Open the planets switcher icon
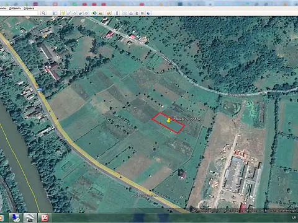Screen dimensions: 298x223 coord(109,13)
